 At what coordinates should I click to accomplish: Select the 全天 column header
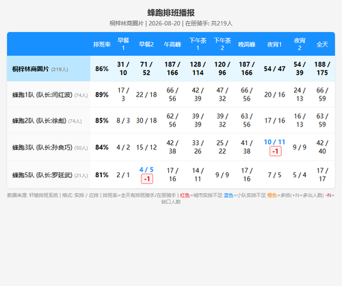pyautogui.click(x=322, y=44)
